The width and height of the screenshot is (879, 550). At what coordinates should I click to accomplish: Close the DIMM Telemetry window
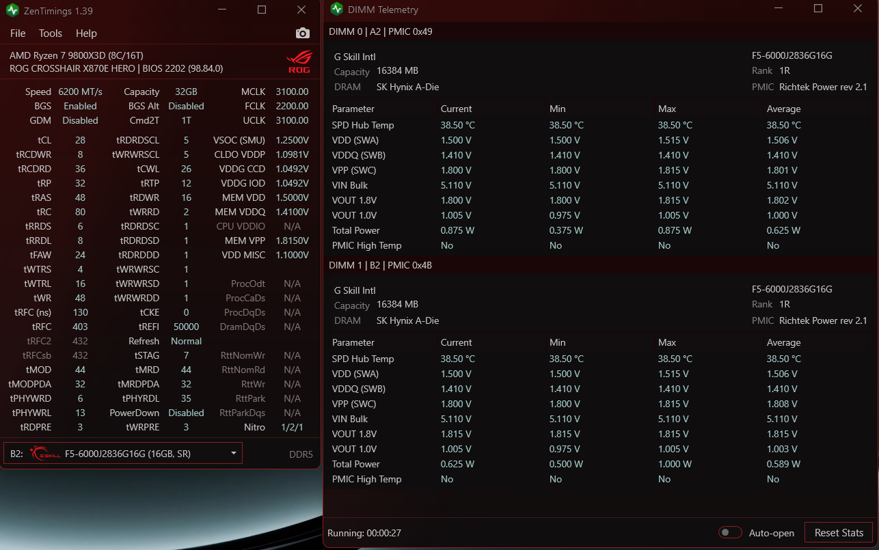(858, 9)
